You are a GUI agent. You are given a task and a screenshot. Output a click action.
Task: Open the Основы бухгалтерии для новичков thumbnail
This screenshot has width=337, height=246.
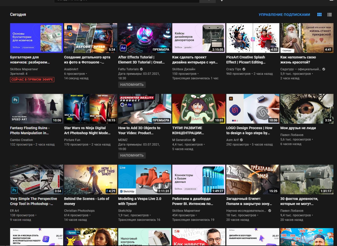click(x=37, y=38)
